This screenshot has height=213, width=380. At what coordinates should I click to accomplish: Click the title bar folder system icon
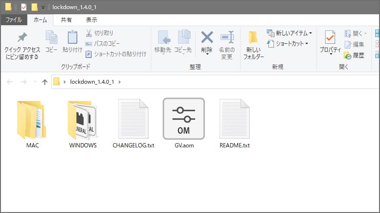pyautogui.click(x=8, y=7)
